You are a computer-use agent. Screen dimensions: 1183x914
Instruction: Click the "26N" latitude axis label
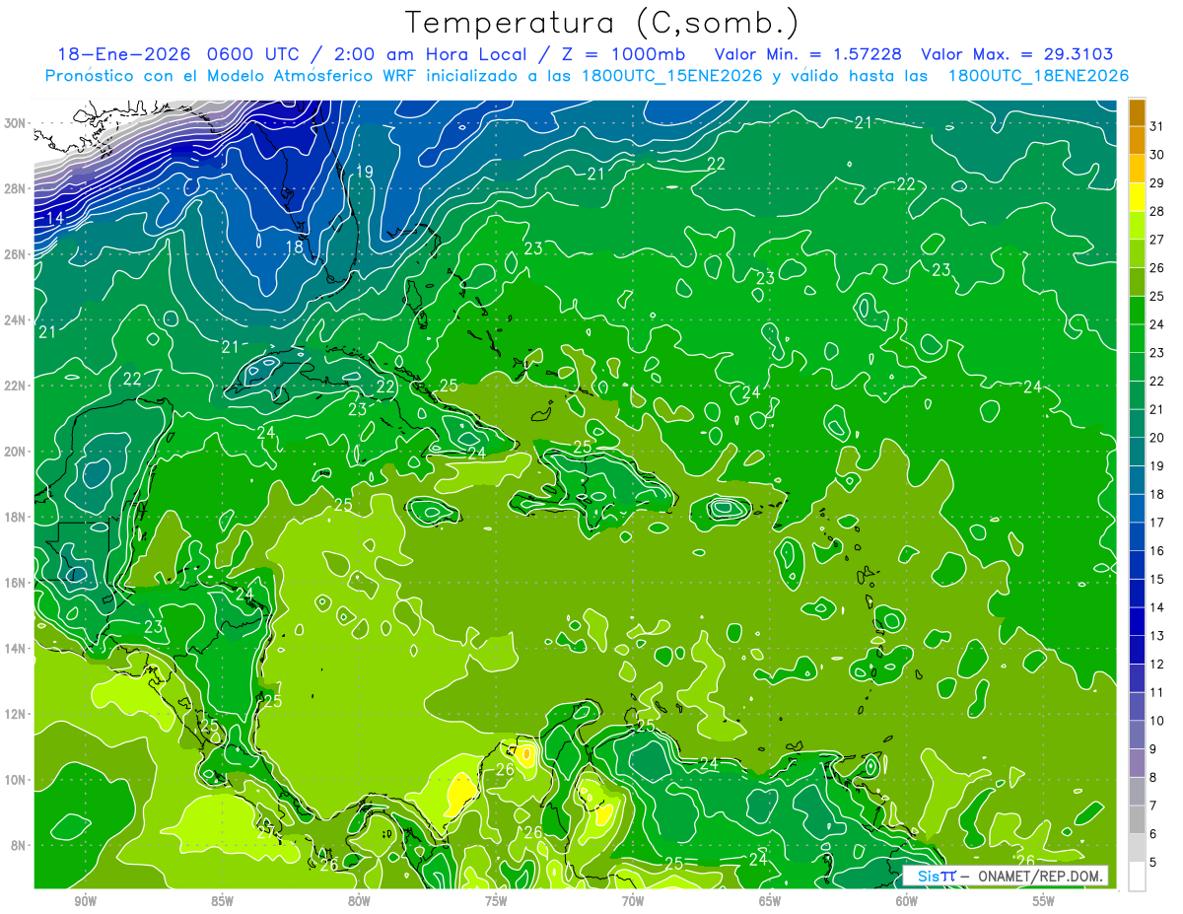[16, 254]
